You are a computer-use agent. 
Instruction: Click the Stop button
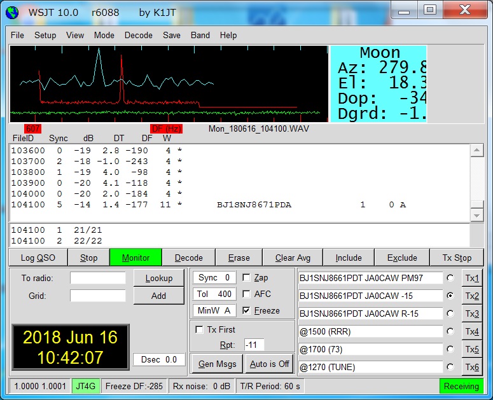tap(88, 258)
